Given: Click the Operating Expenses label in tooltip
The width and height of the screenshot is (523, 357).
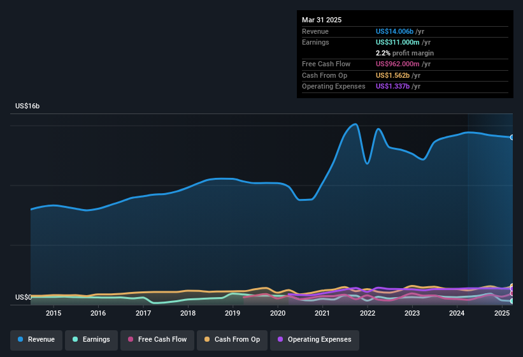Looking at the screenshot, I should tap(334, 87).
